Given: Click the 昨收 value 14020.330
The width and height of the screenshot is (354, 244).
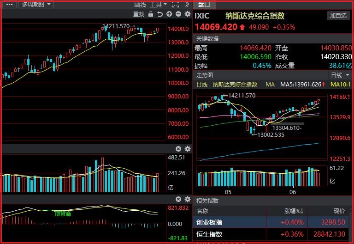Looking at the screenshot, I should click(336, 56).
